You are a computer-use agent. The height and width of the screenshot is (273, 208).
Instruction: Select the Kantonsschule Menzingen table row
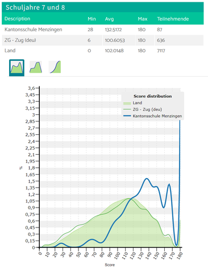tap(103, 30)
